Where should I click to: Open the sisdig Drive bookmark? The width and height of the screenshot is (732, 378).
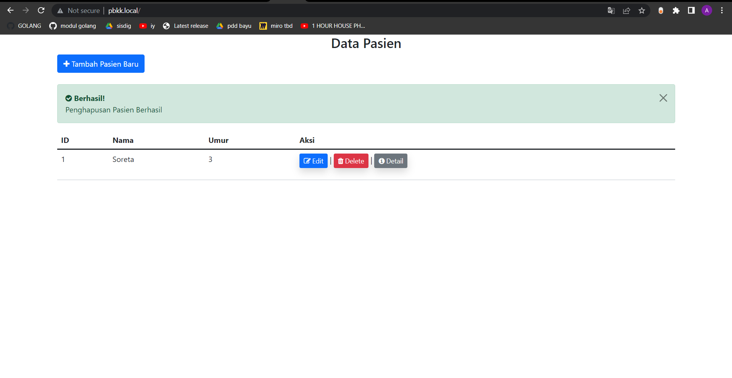[x=118, y=26]
